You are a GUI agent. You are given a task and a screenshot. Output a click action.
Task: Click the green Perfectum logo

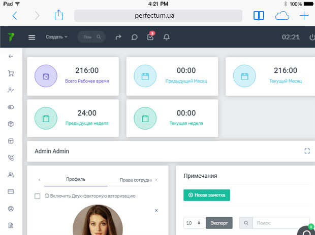tap(11, 37)
